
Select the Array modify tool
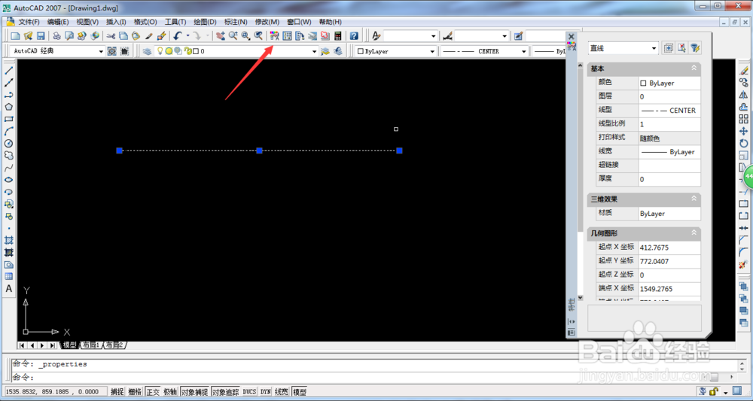(743, 119)
